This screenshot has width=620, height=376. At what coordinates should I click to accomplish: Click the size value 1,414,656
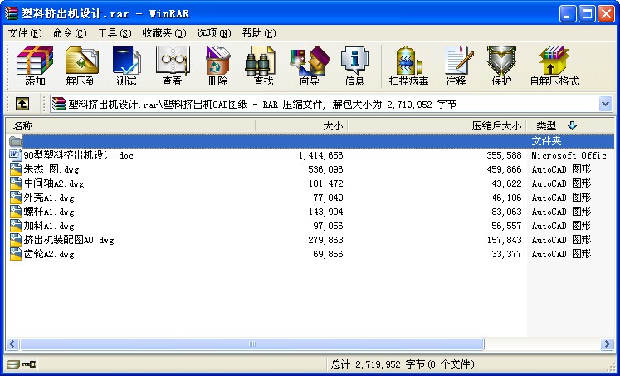click(320, 155)
